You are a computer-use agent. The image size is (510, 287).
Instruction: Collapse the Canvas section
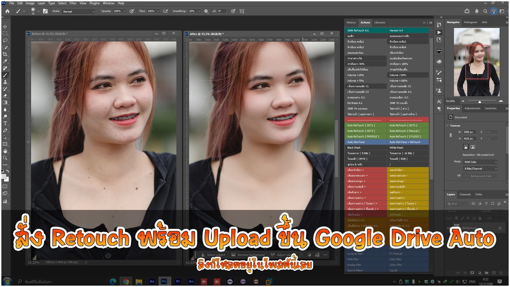click(x=447, y=125)
